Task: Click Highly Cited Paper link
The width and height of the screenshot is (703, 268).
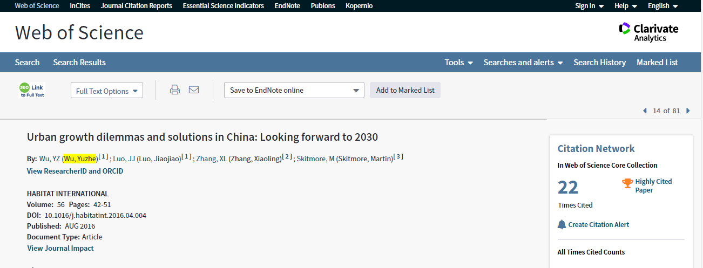Action: pos(653,185)
